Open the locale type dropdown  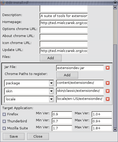pyautogui.click(x=51, y=99)
